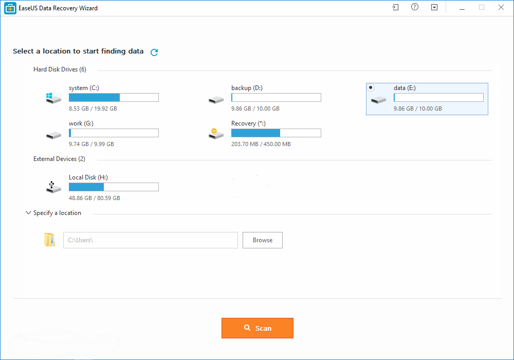
Task: Click the Hard Disk Drives (6) heading
Action: coord(60,69)
